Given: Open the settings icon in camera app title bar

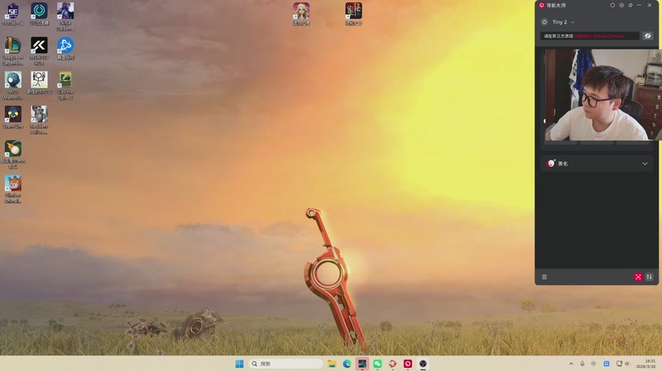Looking at the screenshot, I should [x=621, y=5].
